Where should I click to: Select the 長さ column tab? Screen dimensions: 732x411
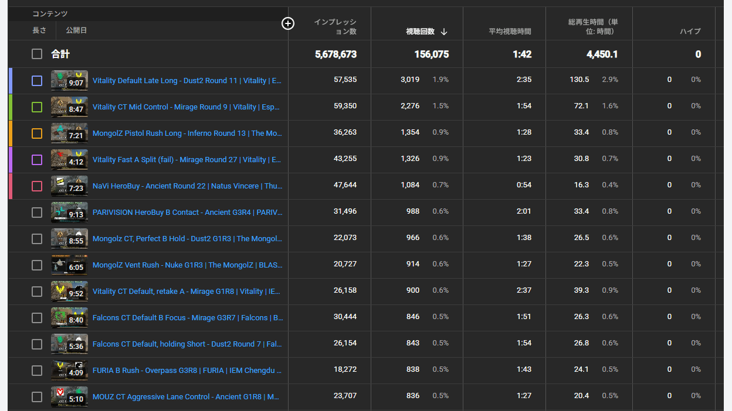pyautogui.click(x=39, y=30)
